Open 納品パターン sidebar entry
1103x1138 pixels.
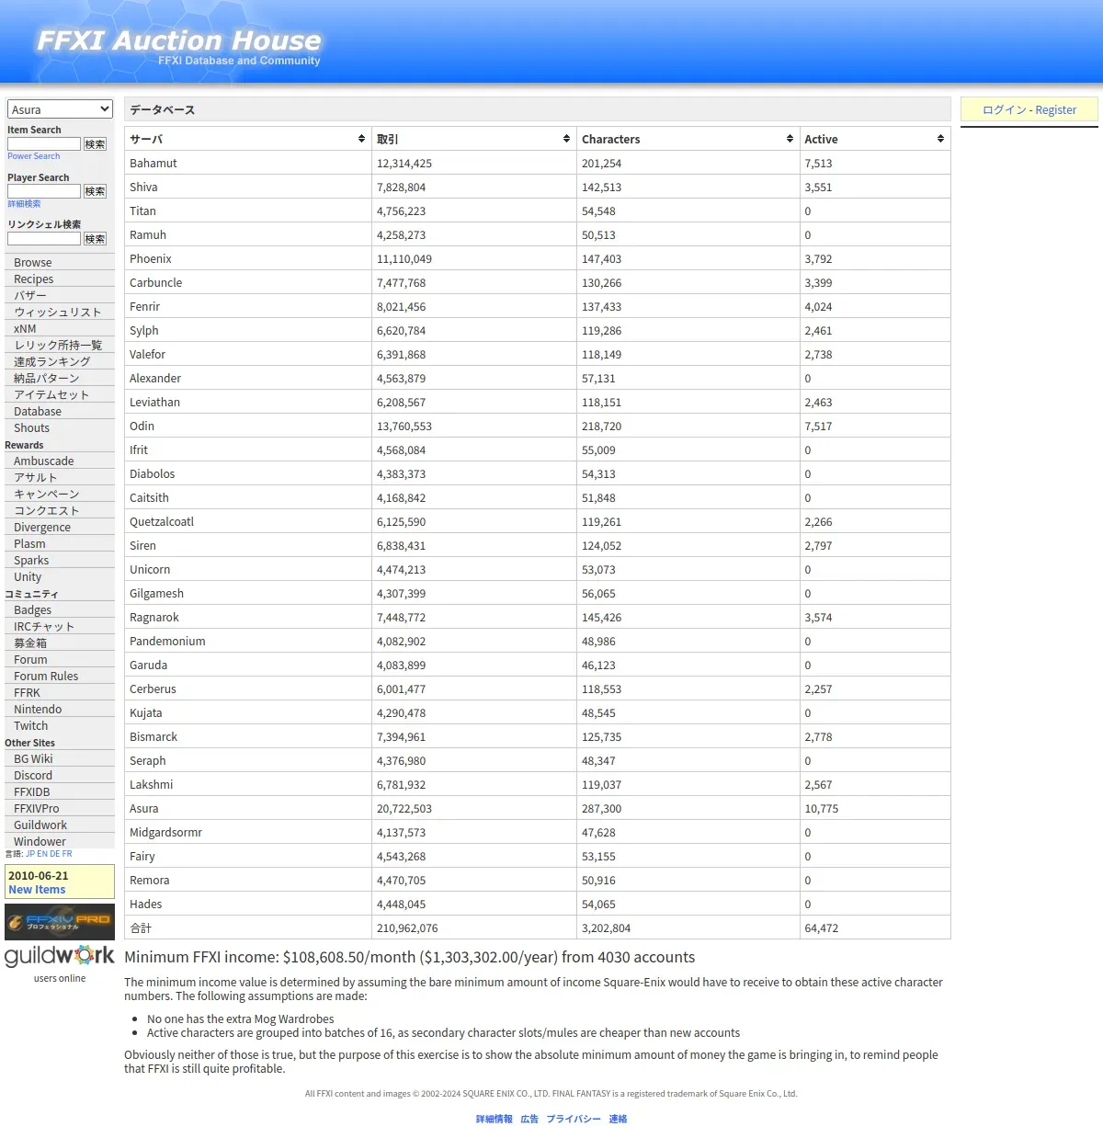(60, 378)
